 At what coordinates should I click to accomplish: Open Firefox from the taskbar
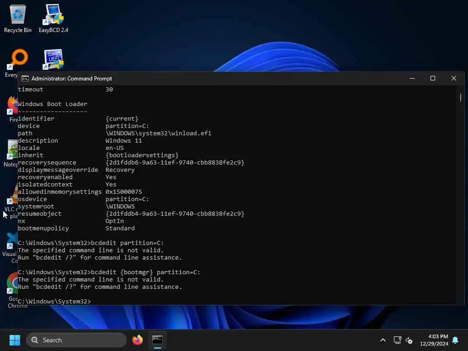pyautogui.click(x=137, y=340)
